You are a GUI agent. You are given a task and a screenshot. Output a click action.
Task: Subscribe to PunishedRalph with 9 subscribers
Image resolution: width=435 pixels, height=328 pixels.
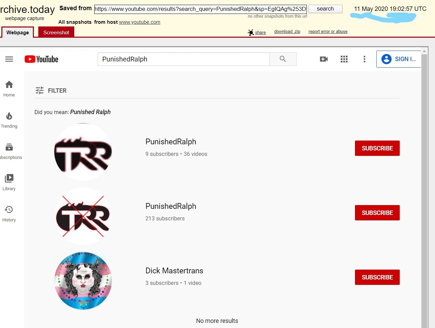coord(377,148)
